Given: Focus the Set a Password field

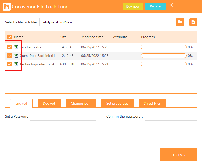Looking at the screenshot, I should (x=63, y=117).
